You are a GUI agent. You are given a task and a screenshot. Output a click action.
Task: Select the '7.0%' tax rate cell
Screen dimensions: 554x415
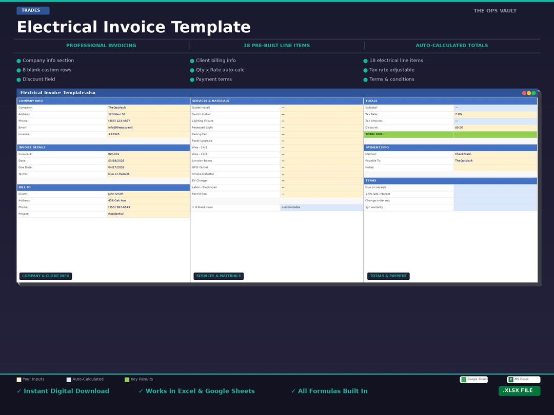[496, 114]
